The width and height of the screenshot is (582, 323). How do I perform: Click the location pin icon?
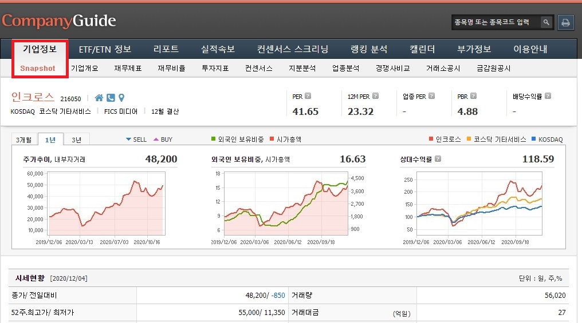point(121,98)
